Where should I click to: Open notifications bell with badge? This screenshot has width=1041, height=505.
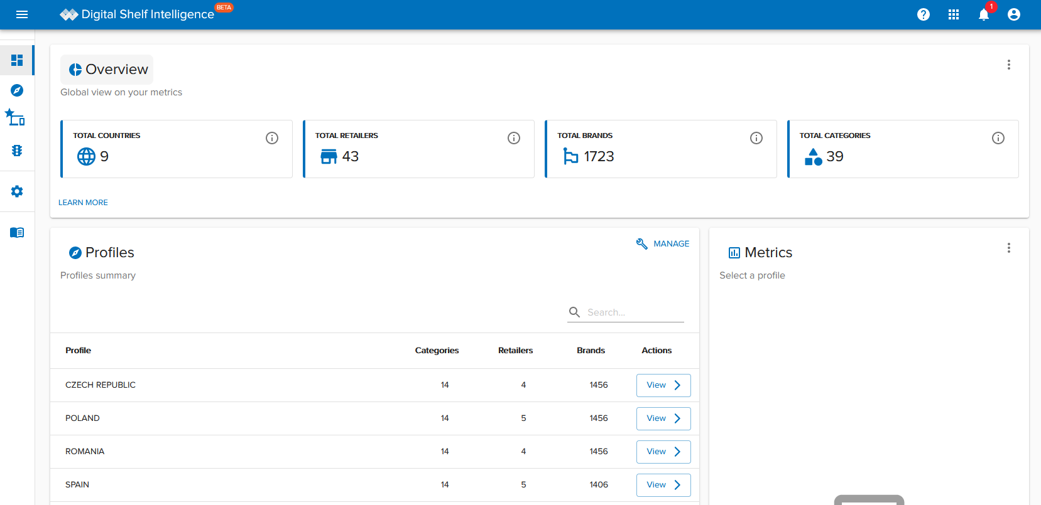click(984, 14)
